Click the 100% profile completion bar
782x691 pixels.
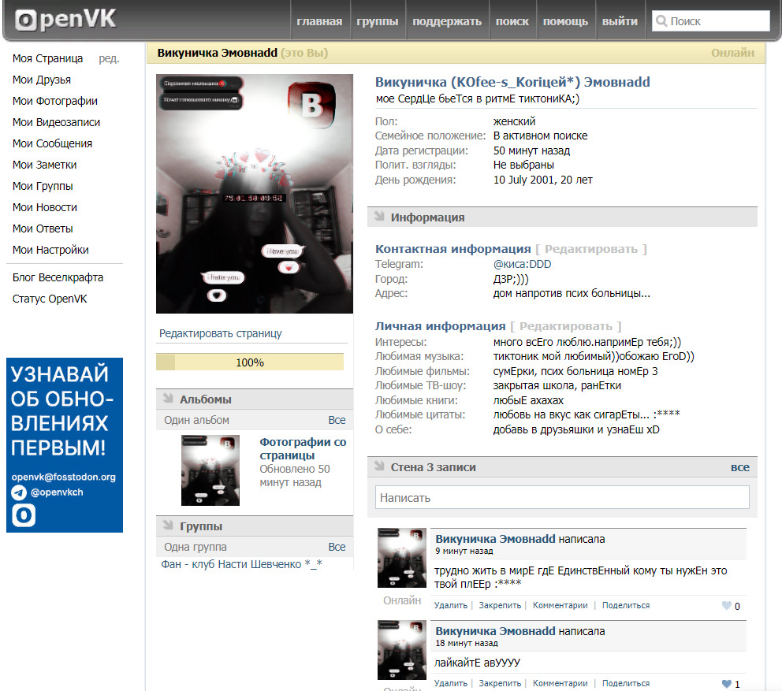[250, 362]
